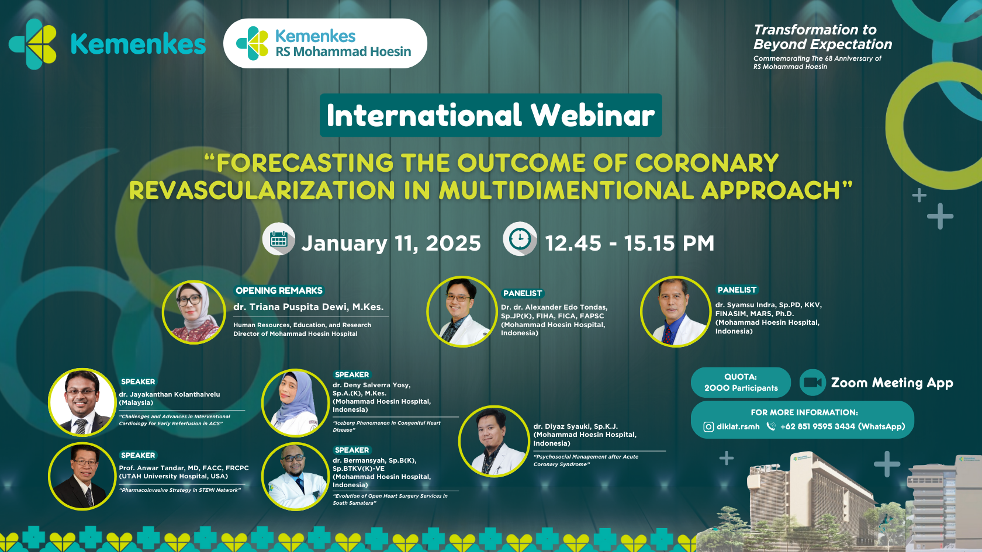
Task: Click 'dr. Syamsu Indra, Sp.PD, KKV' name
Action: (x=769, y=305)
